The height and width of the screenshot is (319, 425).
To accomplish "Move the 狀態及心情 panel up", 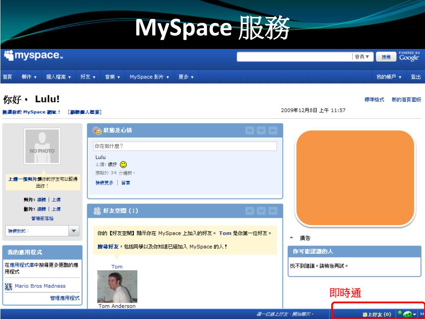I will [249, 130].
